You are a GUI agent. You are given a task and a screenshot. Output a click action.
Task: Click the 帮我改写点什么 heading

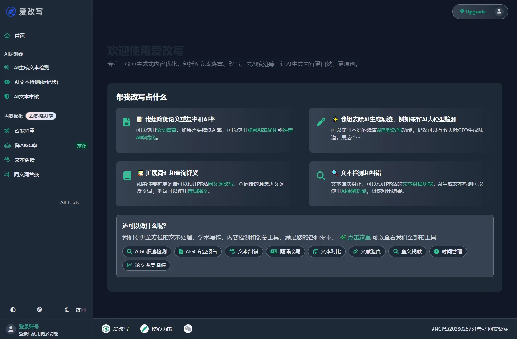[142, 97]
